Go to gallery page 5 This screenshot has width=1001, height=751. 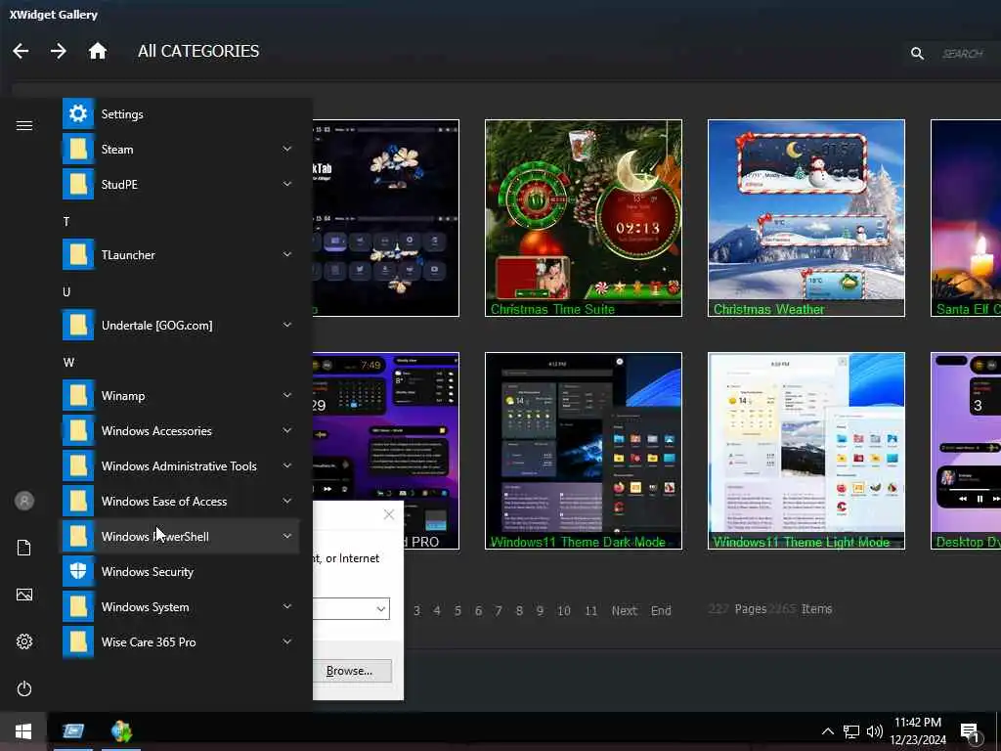(x=457, y=610)
